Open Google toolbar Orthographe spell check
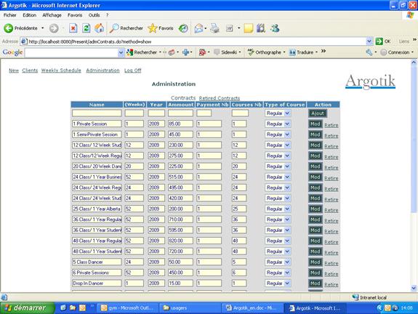Image resolution: width=418 pixels, height=314 pixels. [x=266, y=52]
